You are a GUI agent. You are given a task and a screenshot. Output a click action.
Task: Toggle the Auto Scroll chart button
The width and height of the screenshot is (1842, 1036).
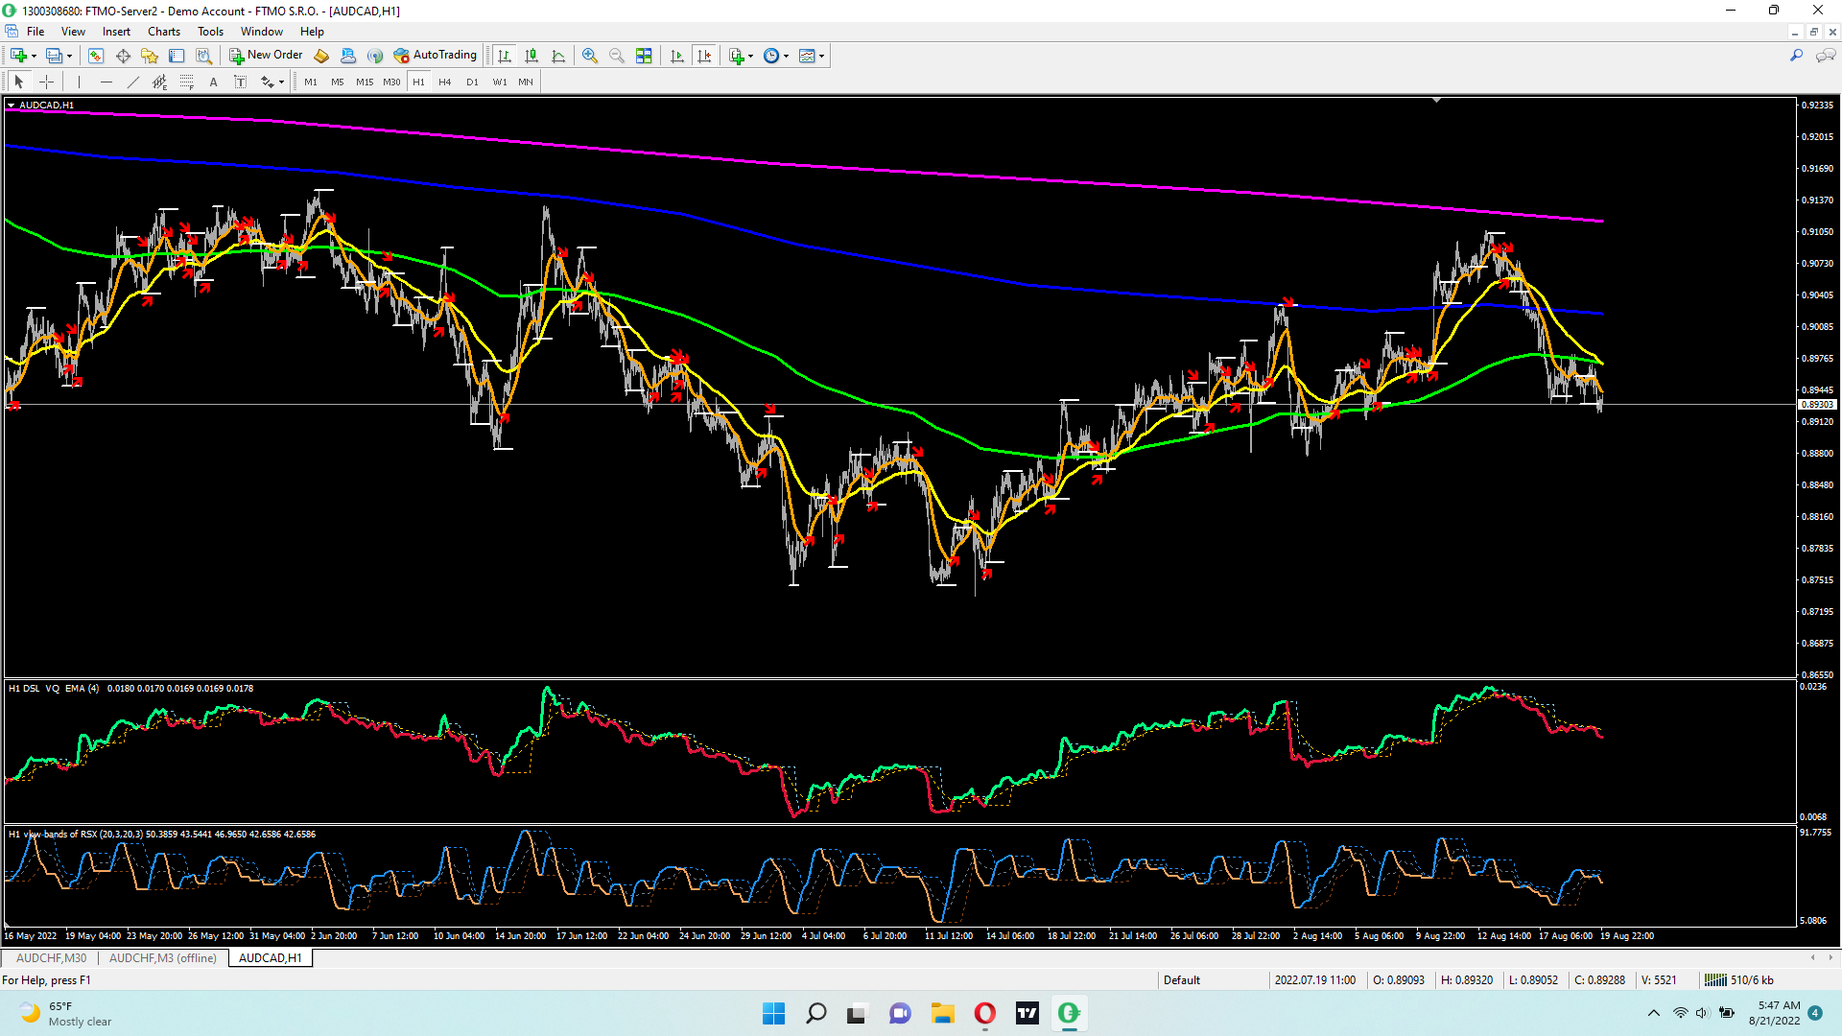coord(677,56)
